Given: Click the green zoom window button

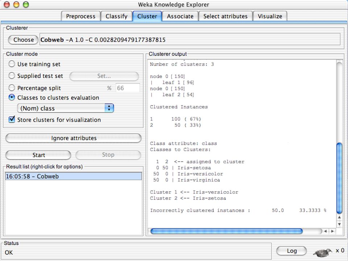Looking at the screenshot, I should pyautogui.click(x=26, y=4).
